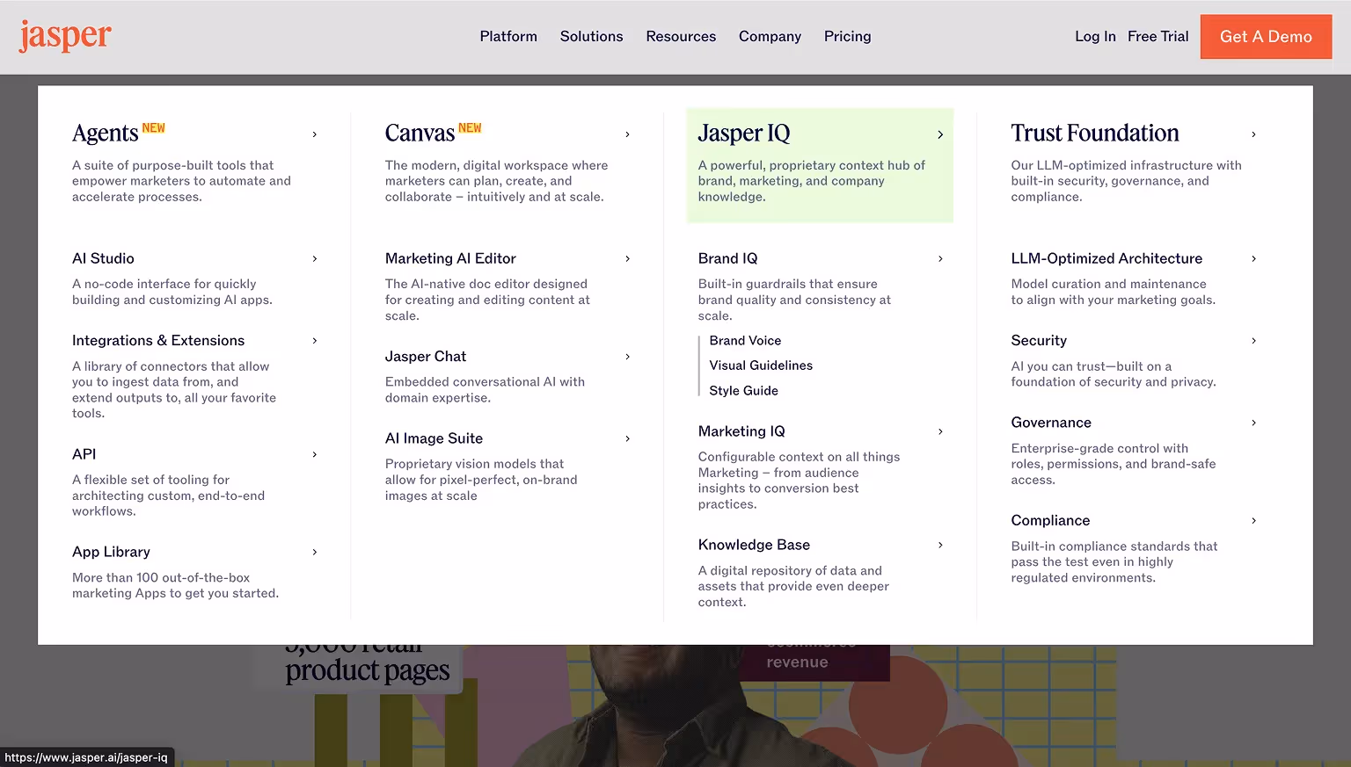Screen dimensions: 1351x767
Task: Click 'Our LLM-optimized infrastructure' description
Action: pyautogui.click(x=1126, y=181)
